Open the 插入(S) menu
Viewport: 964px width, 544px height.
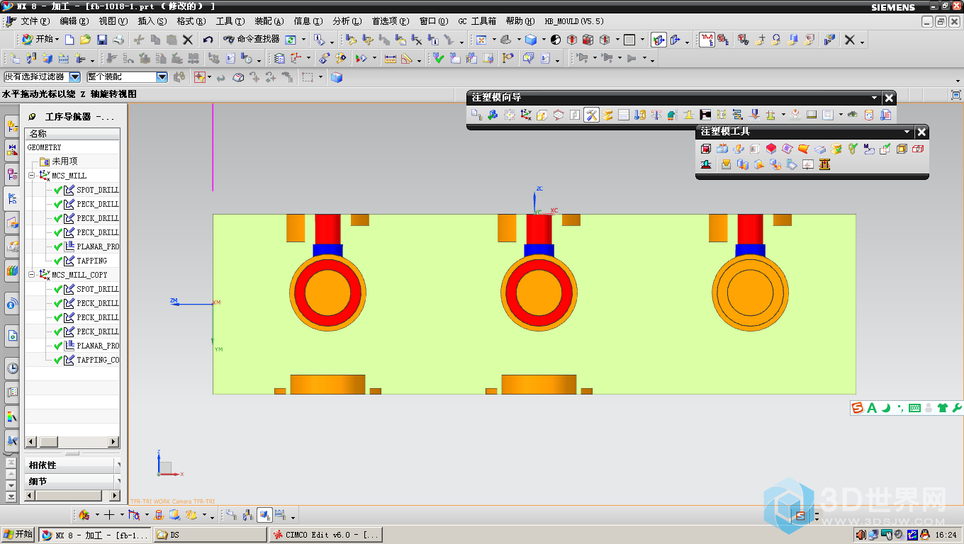pos(152,21)
